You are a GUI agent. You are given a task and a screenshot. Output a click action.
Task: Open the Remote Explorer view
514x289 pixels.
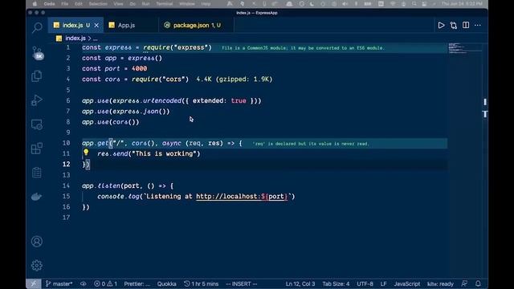click(37, 124)
